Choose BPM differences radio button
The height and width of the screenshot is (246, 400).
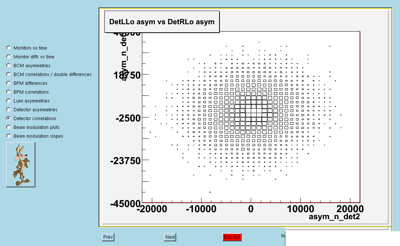(x=9, y=83)
